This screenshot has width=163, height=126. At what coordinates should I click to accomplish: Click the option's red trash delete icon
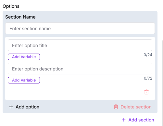tap(146, 92)
